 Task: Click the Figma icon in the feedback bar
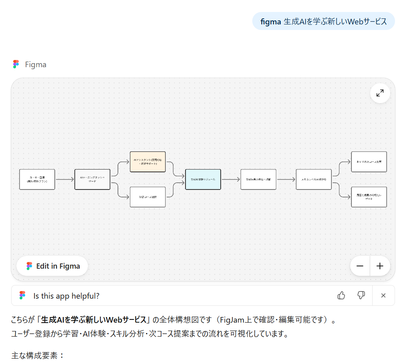pyautogui.click(x=22, y=295)
